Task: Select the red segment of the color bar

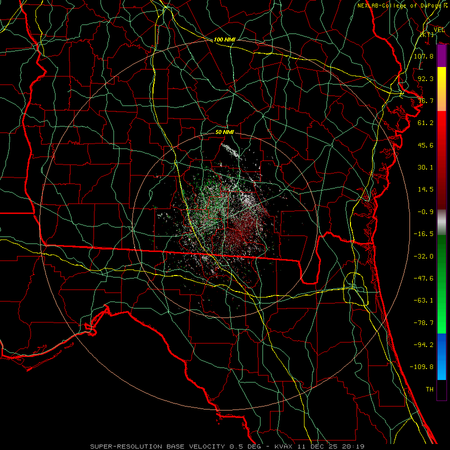Action: click(x=441, y=160)
